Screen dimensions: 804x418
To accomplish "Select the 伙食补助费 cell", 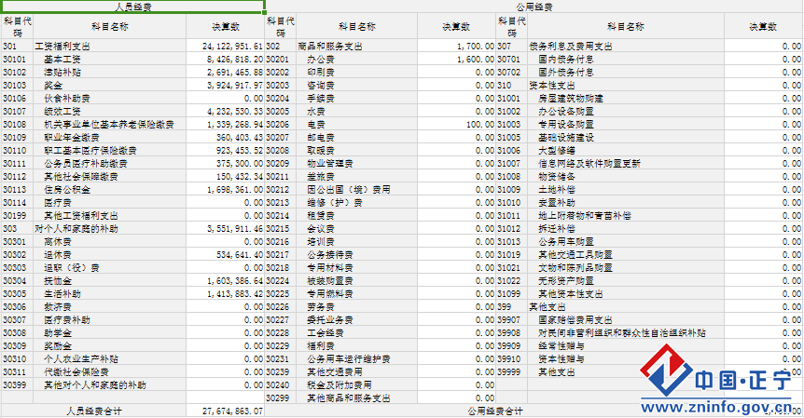I will point(110,99).
